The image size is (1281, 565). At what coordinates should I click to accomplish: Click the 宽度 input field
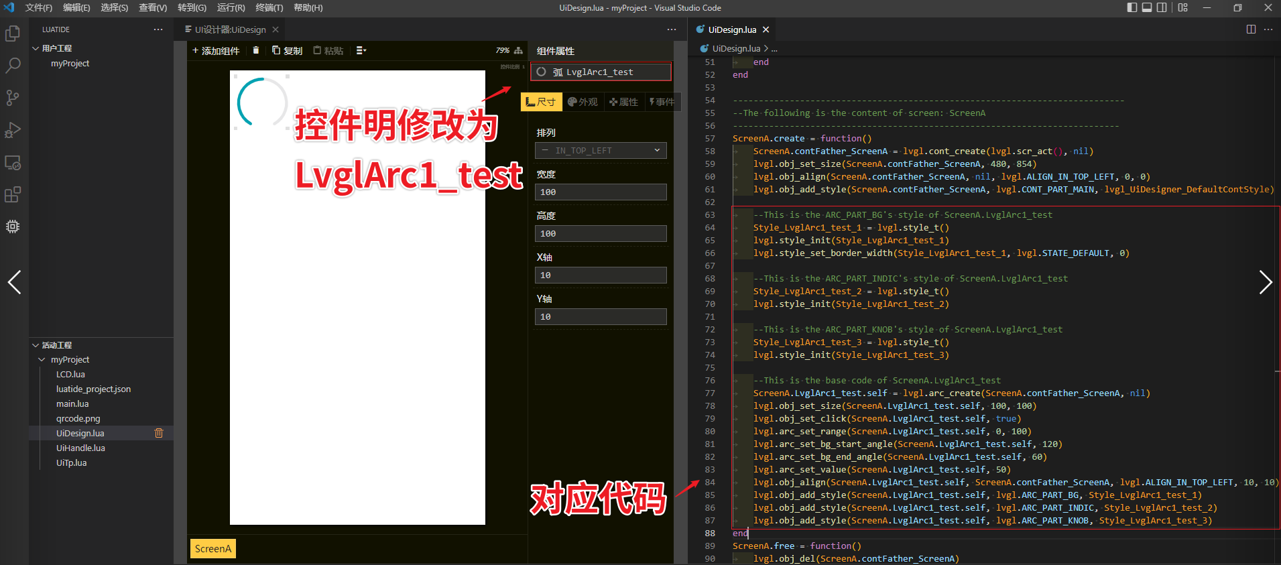coord(601,192)
